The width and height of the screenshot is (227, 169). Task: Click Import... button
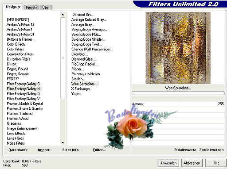(45, 150)
